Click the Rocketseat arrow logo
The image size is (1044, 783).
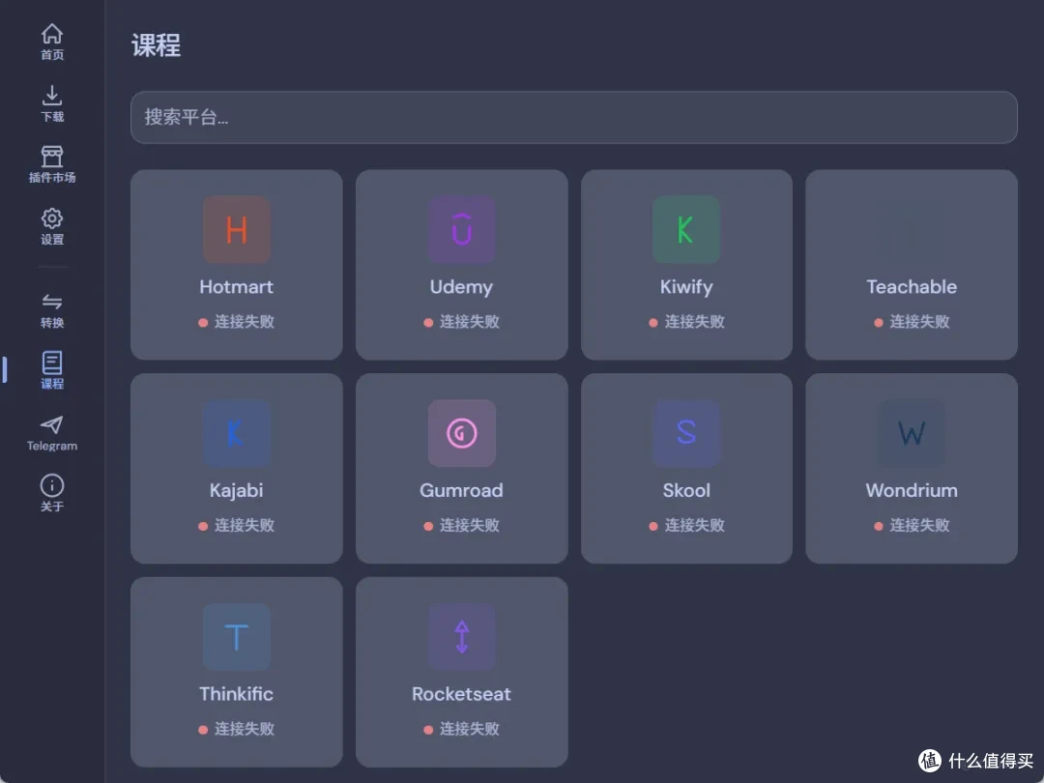461,637
